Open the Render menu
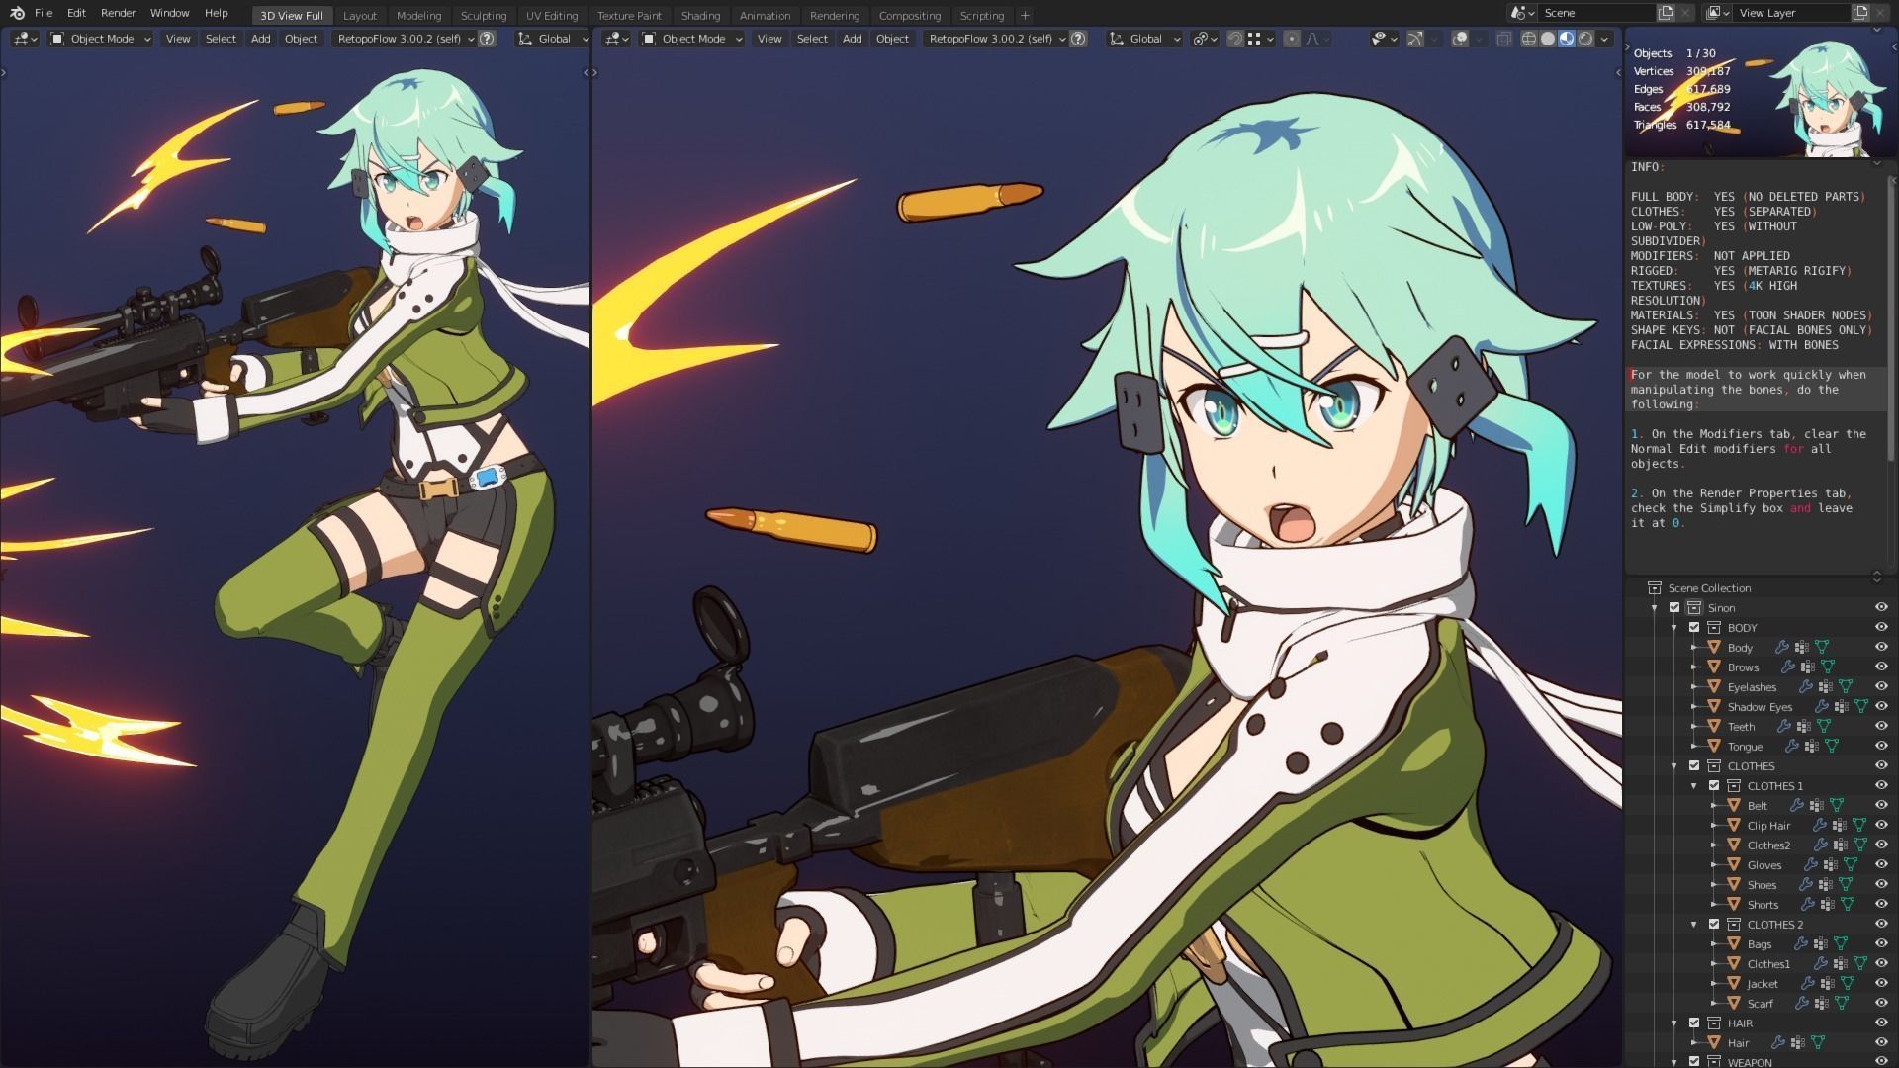This screenshot has height=1068, width=1899. coord(118,13)
